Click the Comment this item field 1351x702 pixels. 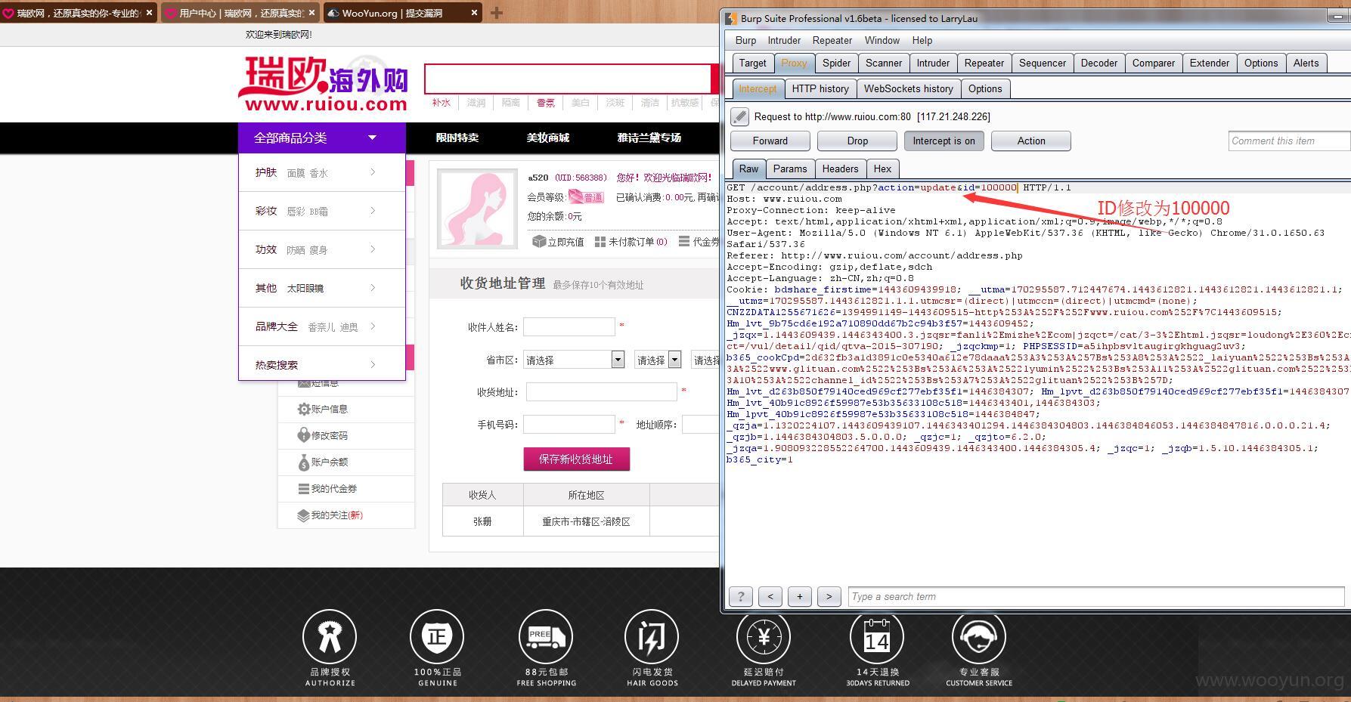point(1289,141)
